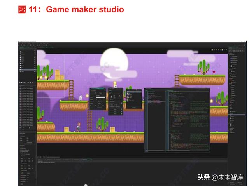Select the large white moon in the room background
This screenshot has width=249, height=186.
tap(114, 63)
